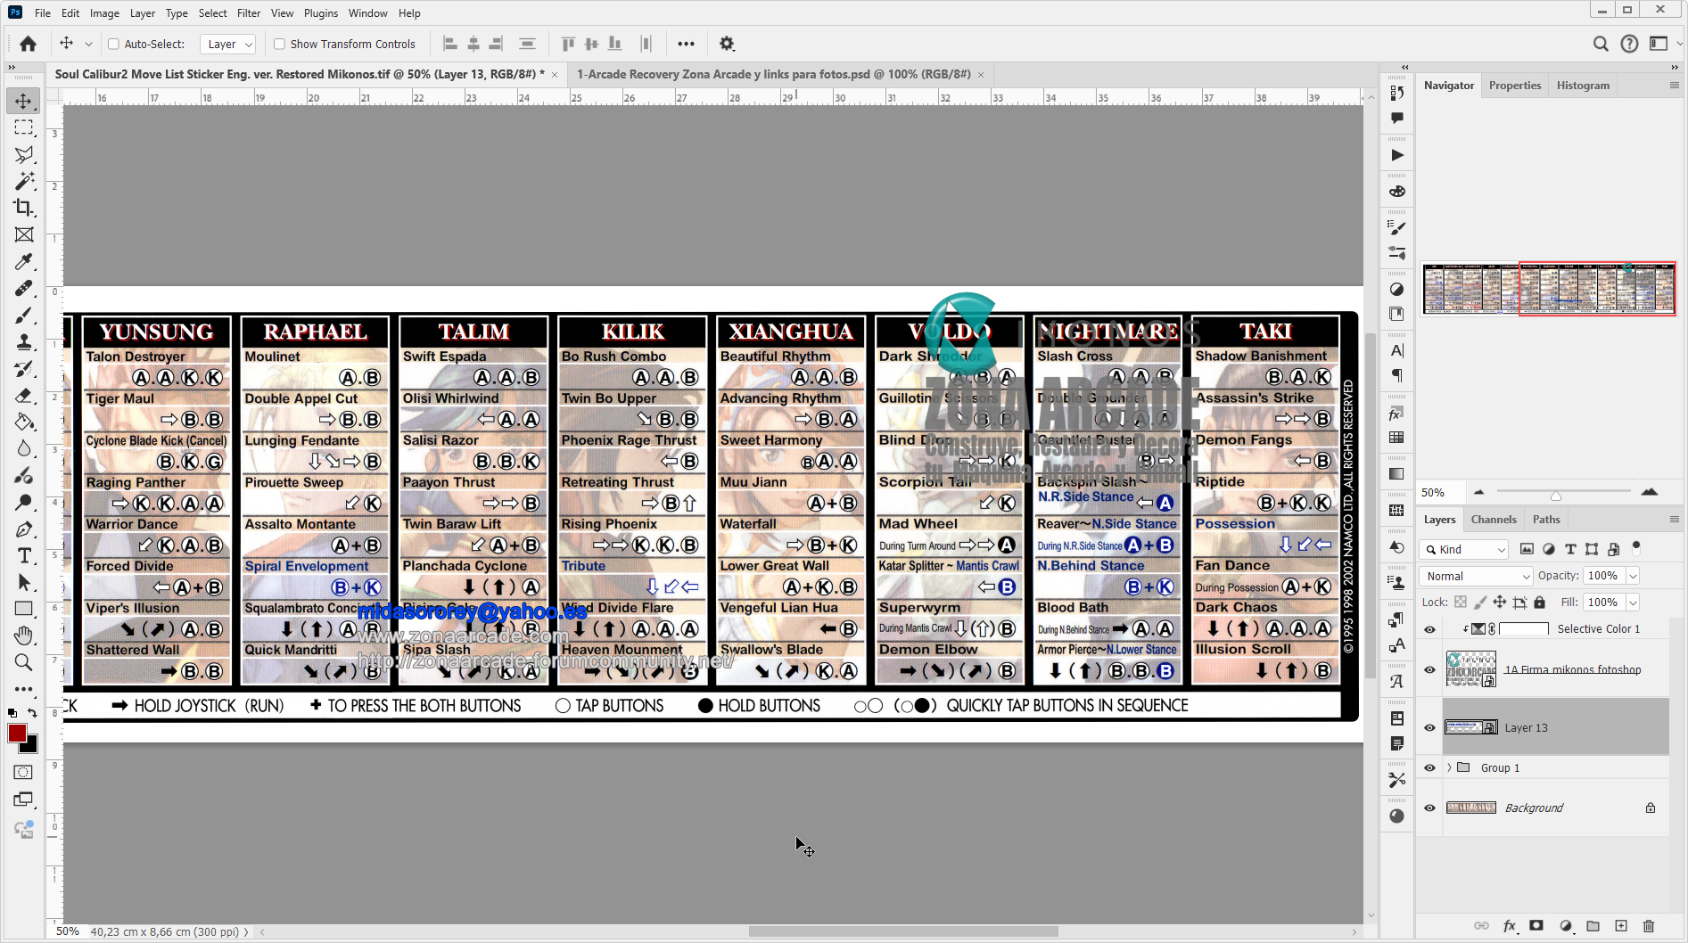Select the Pen tool
Screen dimensions: 1688x943
pyautogui.click(x=24, y=529)
